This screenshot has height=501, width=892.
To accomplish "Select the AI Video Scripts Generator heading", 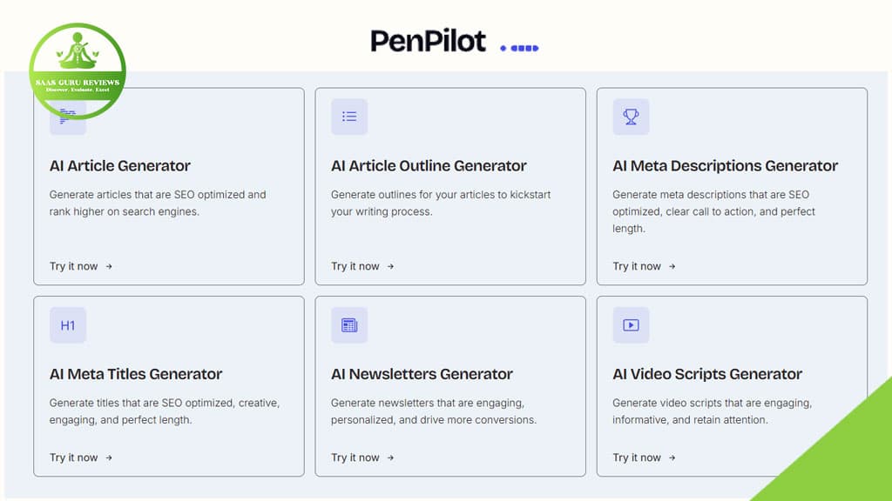I will [x=707, y=375].
